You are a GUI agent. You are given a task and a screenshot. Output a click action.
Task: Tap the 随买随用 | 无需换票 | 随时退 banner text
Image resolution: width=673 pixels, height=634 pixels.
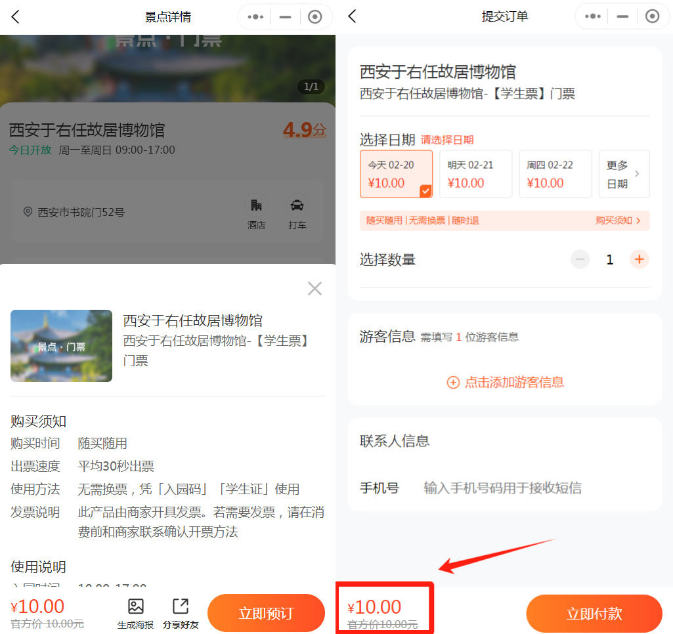pos(422,221)
